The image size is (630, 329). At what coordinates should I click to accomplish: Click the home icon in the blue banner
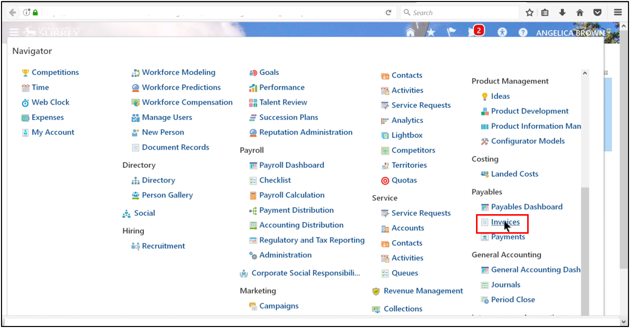click(410, 31)
